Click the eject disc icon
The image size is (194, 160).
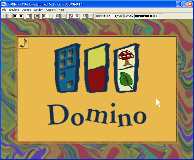77,16
